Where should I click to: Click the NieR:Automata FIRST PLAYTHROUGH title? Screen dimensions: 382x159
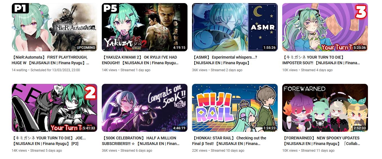(x=51, y=60)
